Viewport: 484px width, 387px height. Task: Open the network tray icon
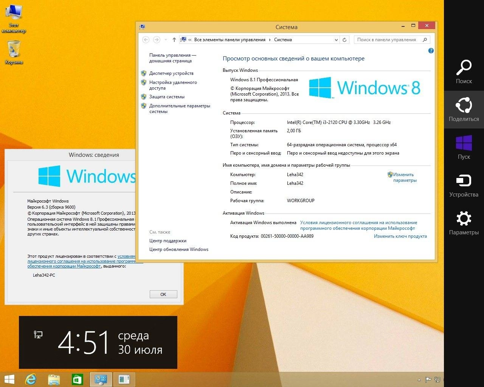437,380
